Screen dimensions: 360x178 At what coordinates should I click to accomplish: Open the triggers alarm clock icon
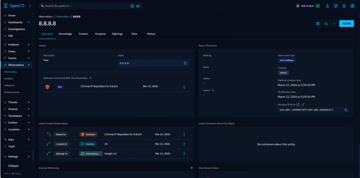click(x=336, y=6)
